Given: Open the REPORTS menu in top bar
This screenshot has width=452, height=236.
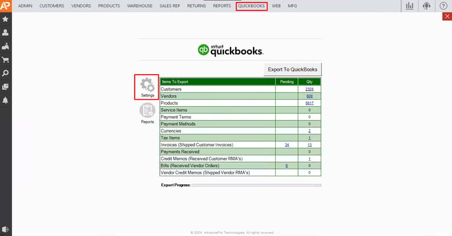Looking at the screenshot, I should point(221,6).
